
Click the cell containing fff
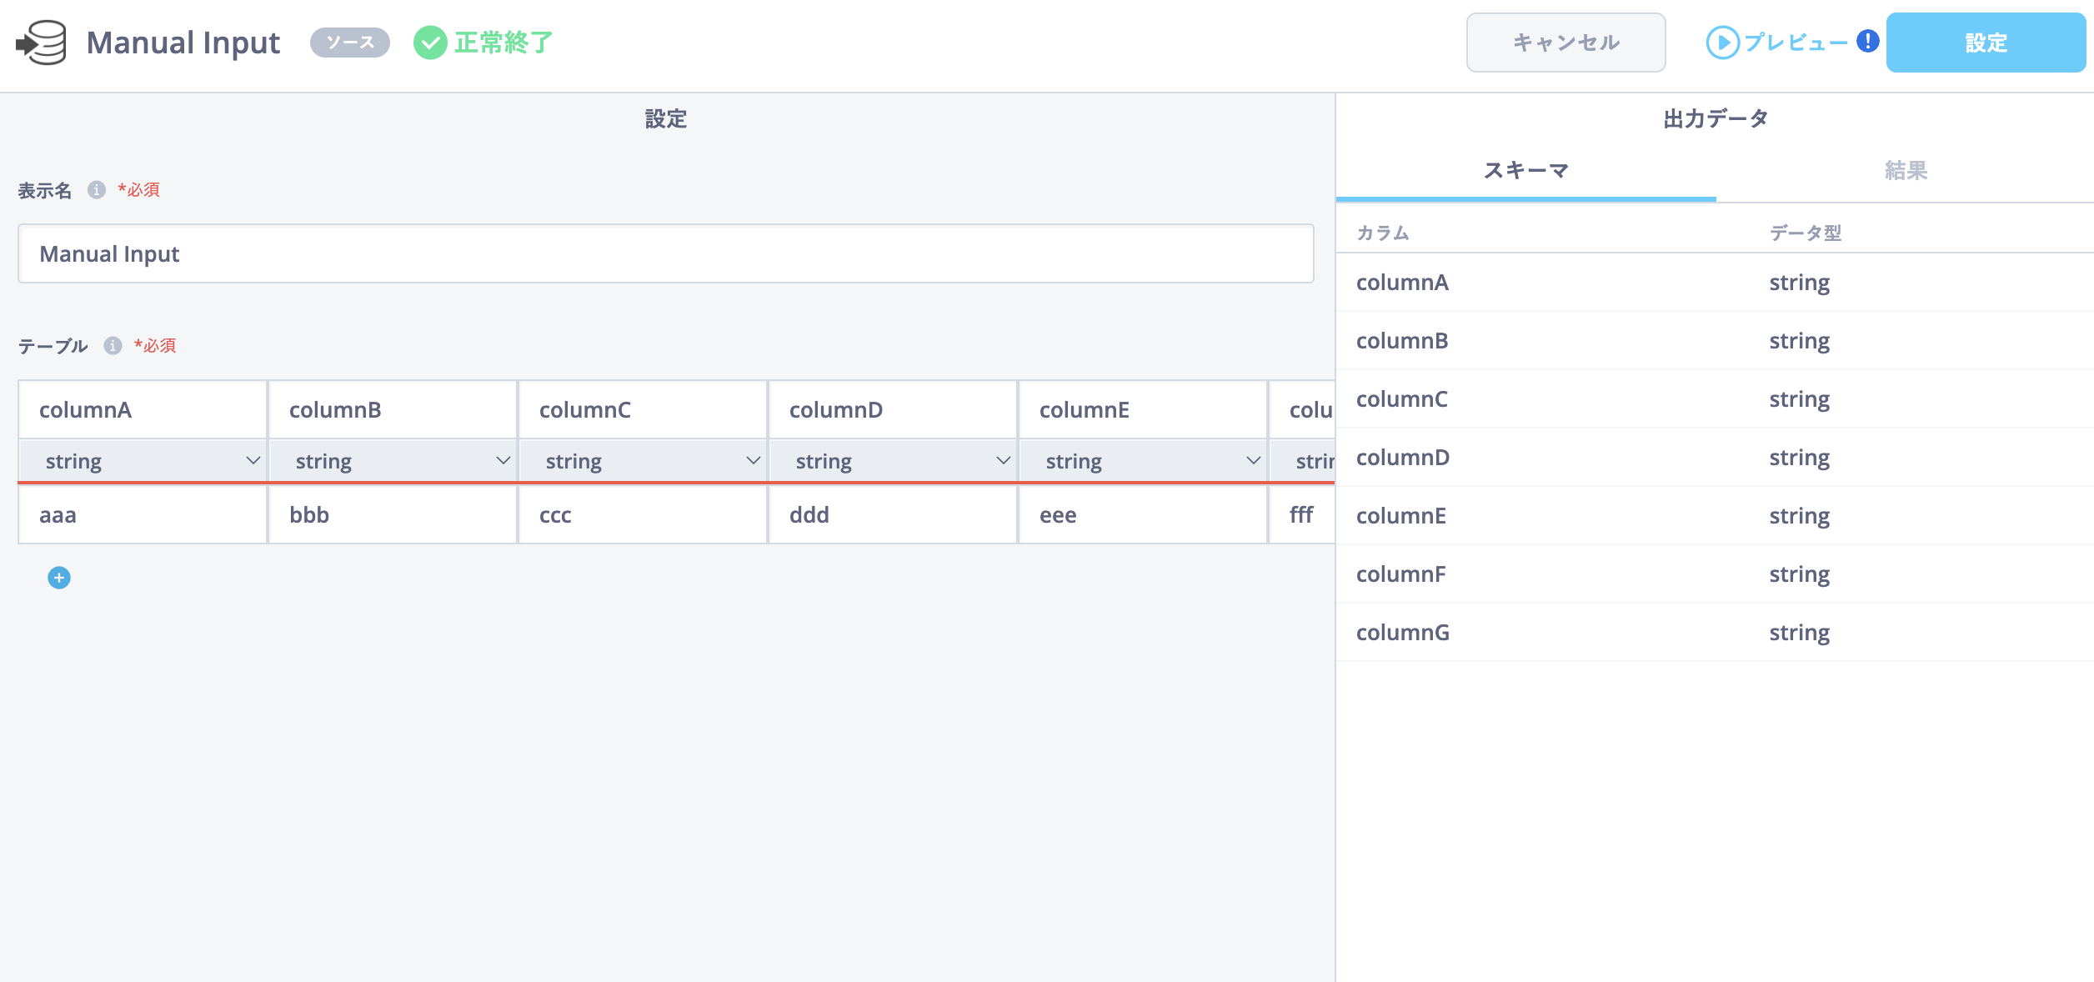1303,515
